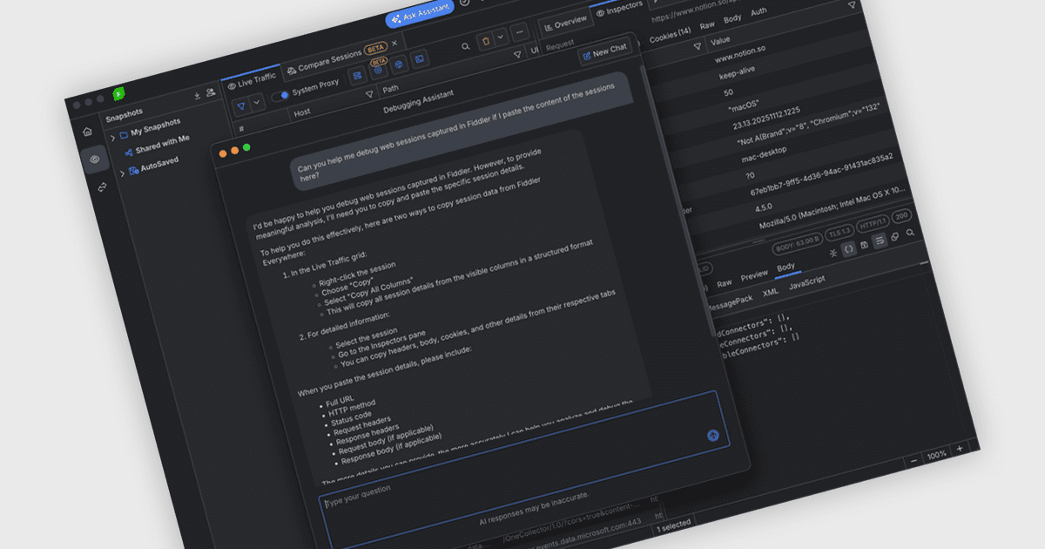This screenshot has height=549, width=1045.
Task: Click the browser capture globe icon
Action: (399, 64)
